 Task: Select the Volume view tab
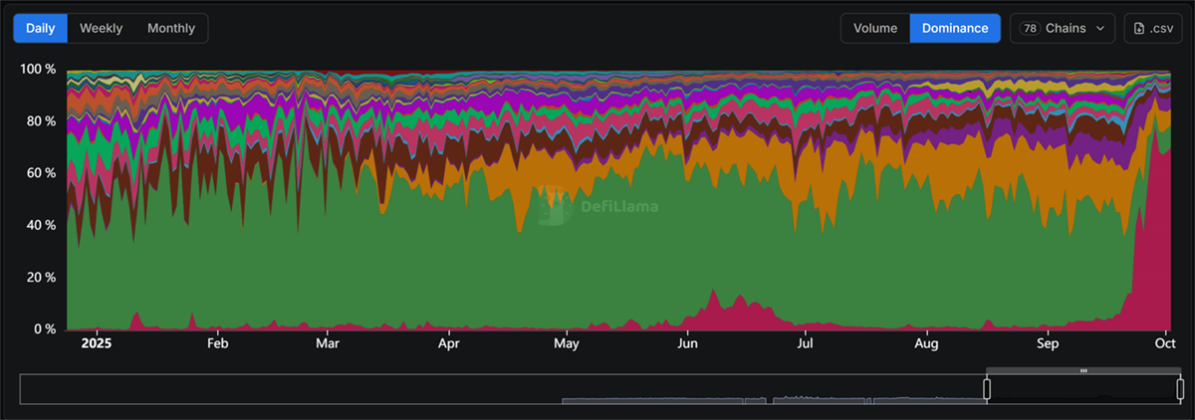pos(875,29)
